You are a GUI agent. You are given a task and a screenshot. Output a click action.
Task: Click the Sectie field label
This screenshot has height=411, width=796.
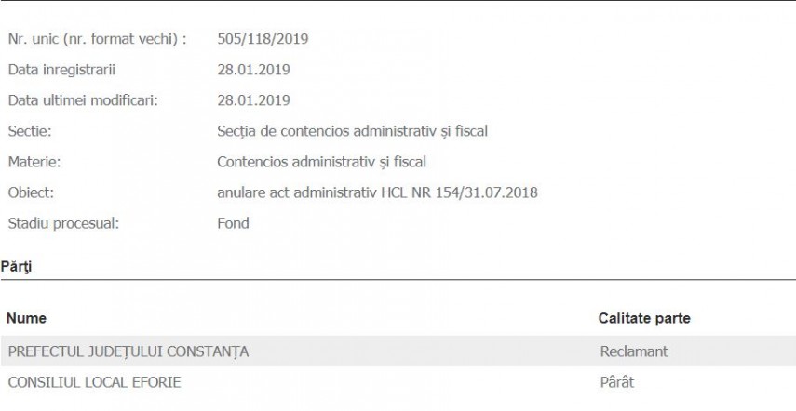click(29, 131)
